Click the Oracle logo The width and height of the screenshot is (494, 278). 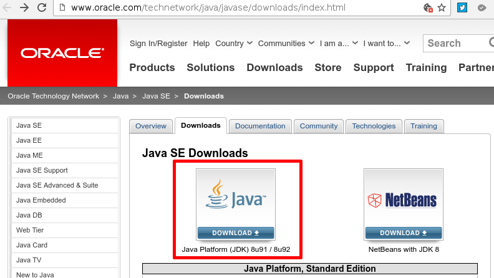pos(62,53)
